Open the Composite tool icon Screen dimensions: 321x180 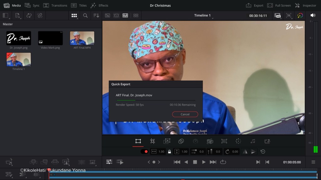pyautogui.click(x=181, y=141)
